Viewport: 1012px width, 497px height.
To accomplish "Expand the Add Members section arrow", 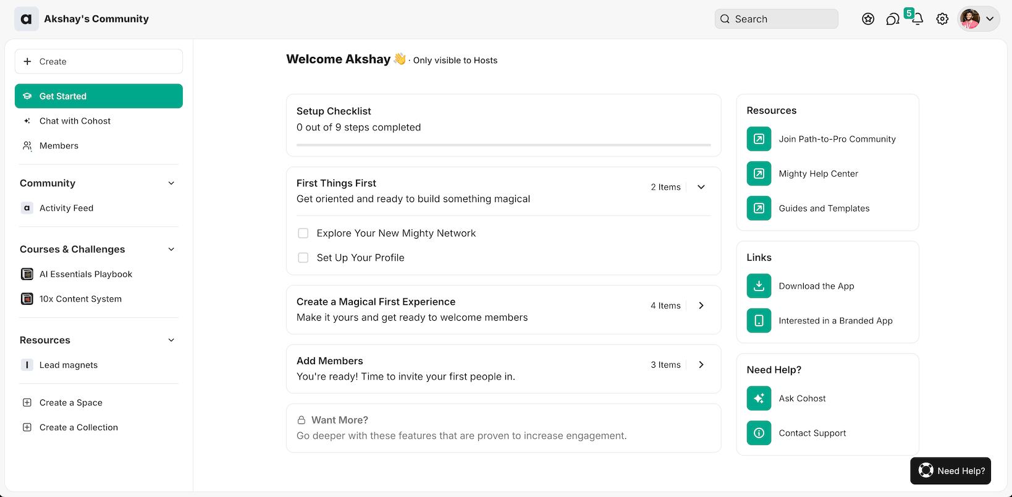I will pos(701,365).
